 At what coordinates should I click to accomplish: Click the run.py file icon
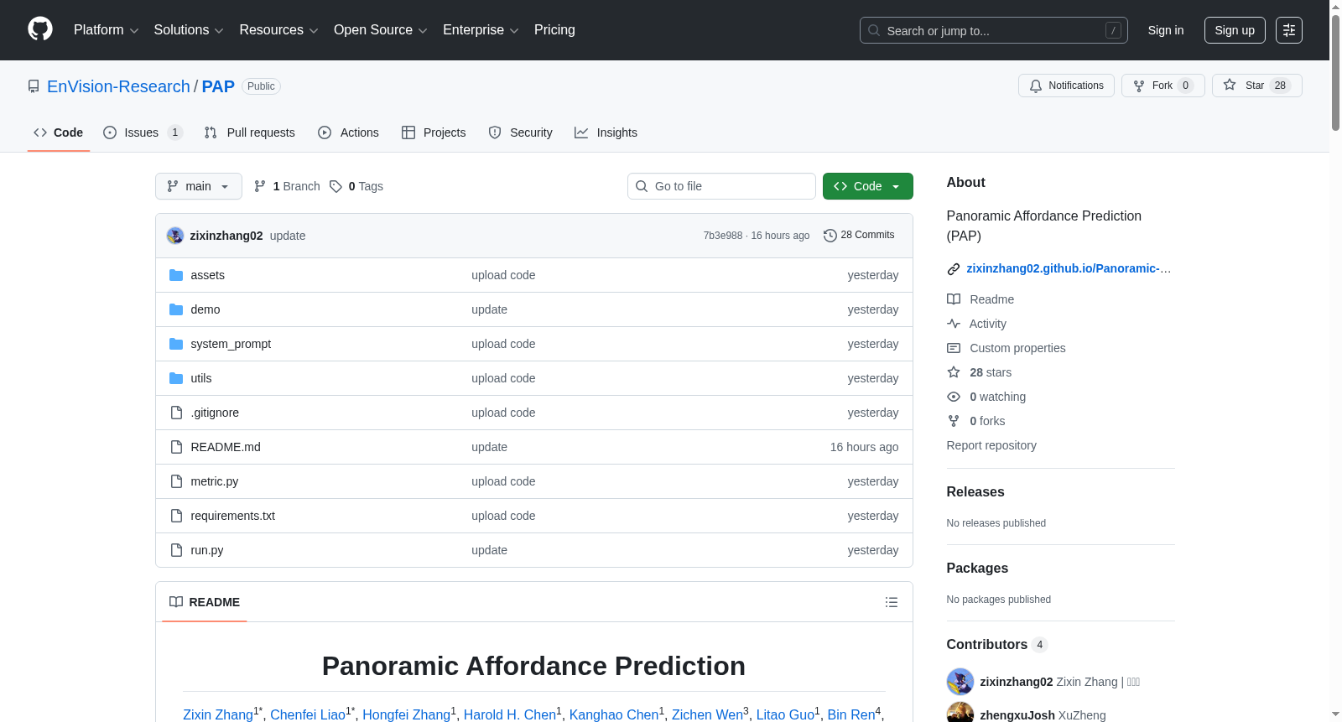(x=176, y=550)
